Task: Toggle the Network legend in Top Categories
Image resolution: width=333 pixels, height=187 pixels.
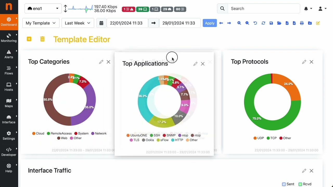Action: (x=99, y=133)
